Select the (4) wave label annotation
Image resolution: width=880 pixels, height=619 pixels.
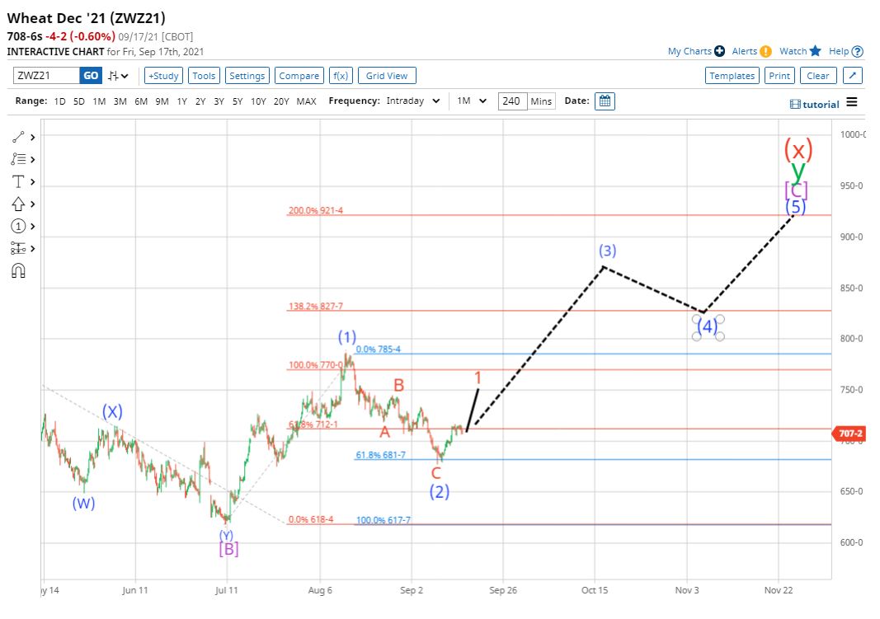[x=708, y=327]
